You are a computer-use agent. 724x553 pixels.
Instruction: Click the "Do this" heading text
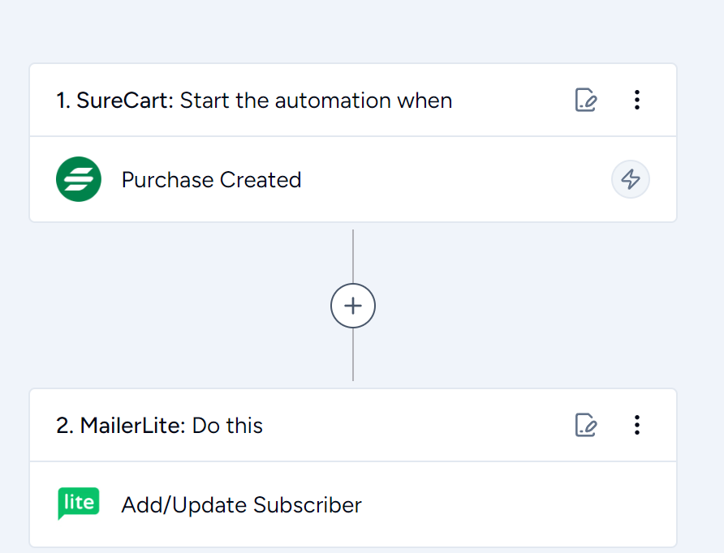pyautogui.click(x=227, y=425)
